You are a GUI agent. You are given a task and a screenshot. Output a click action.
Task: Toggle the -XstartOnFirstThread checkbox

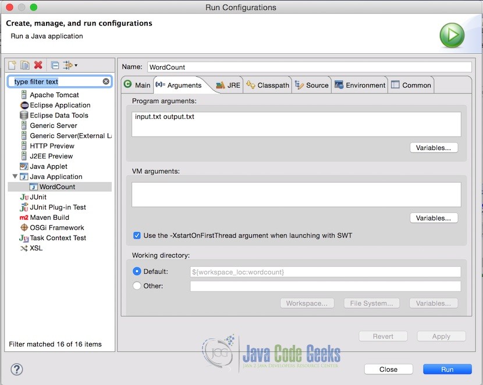[x=137, y=236]
